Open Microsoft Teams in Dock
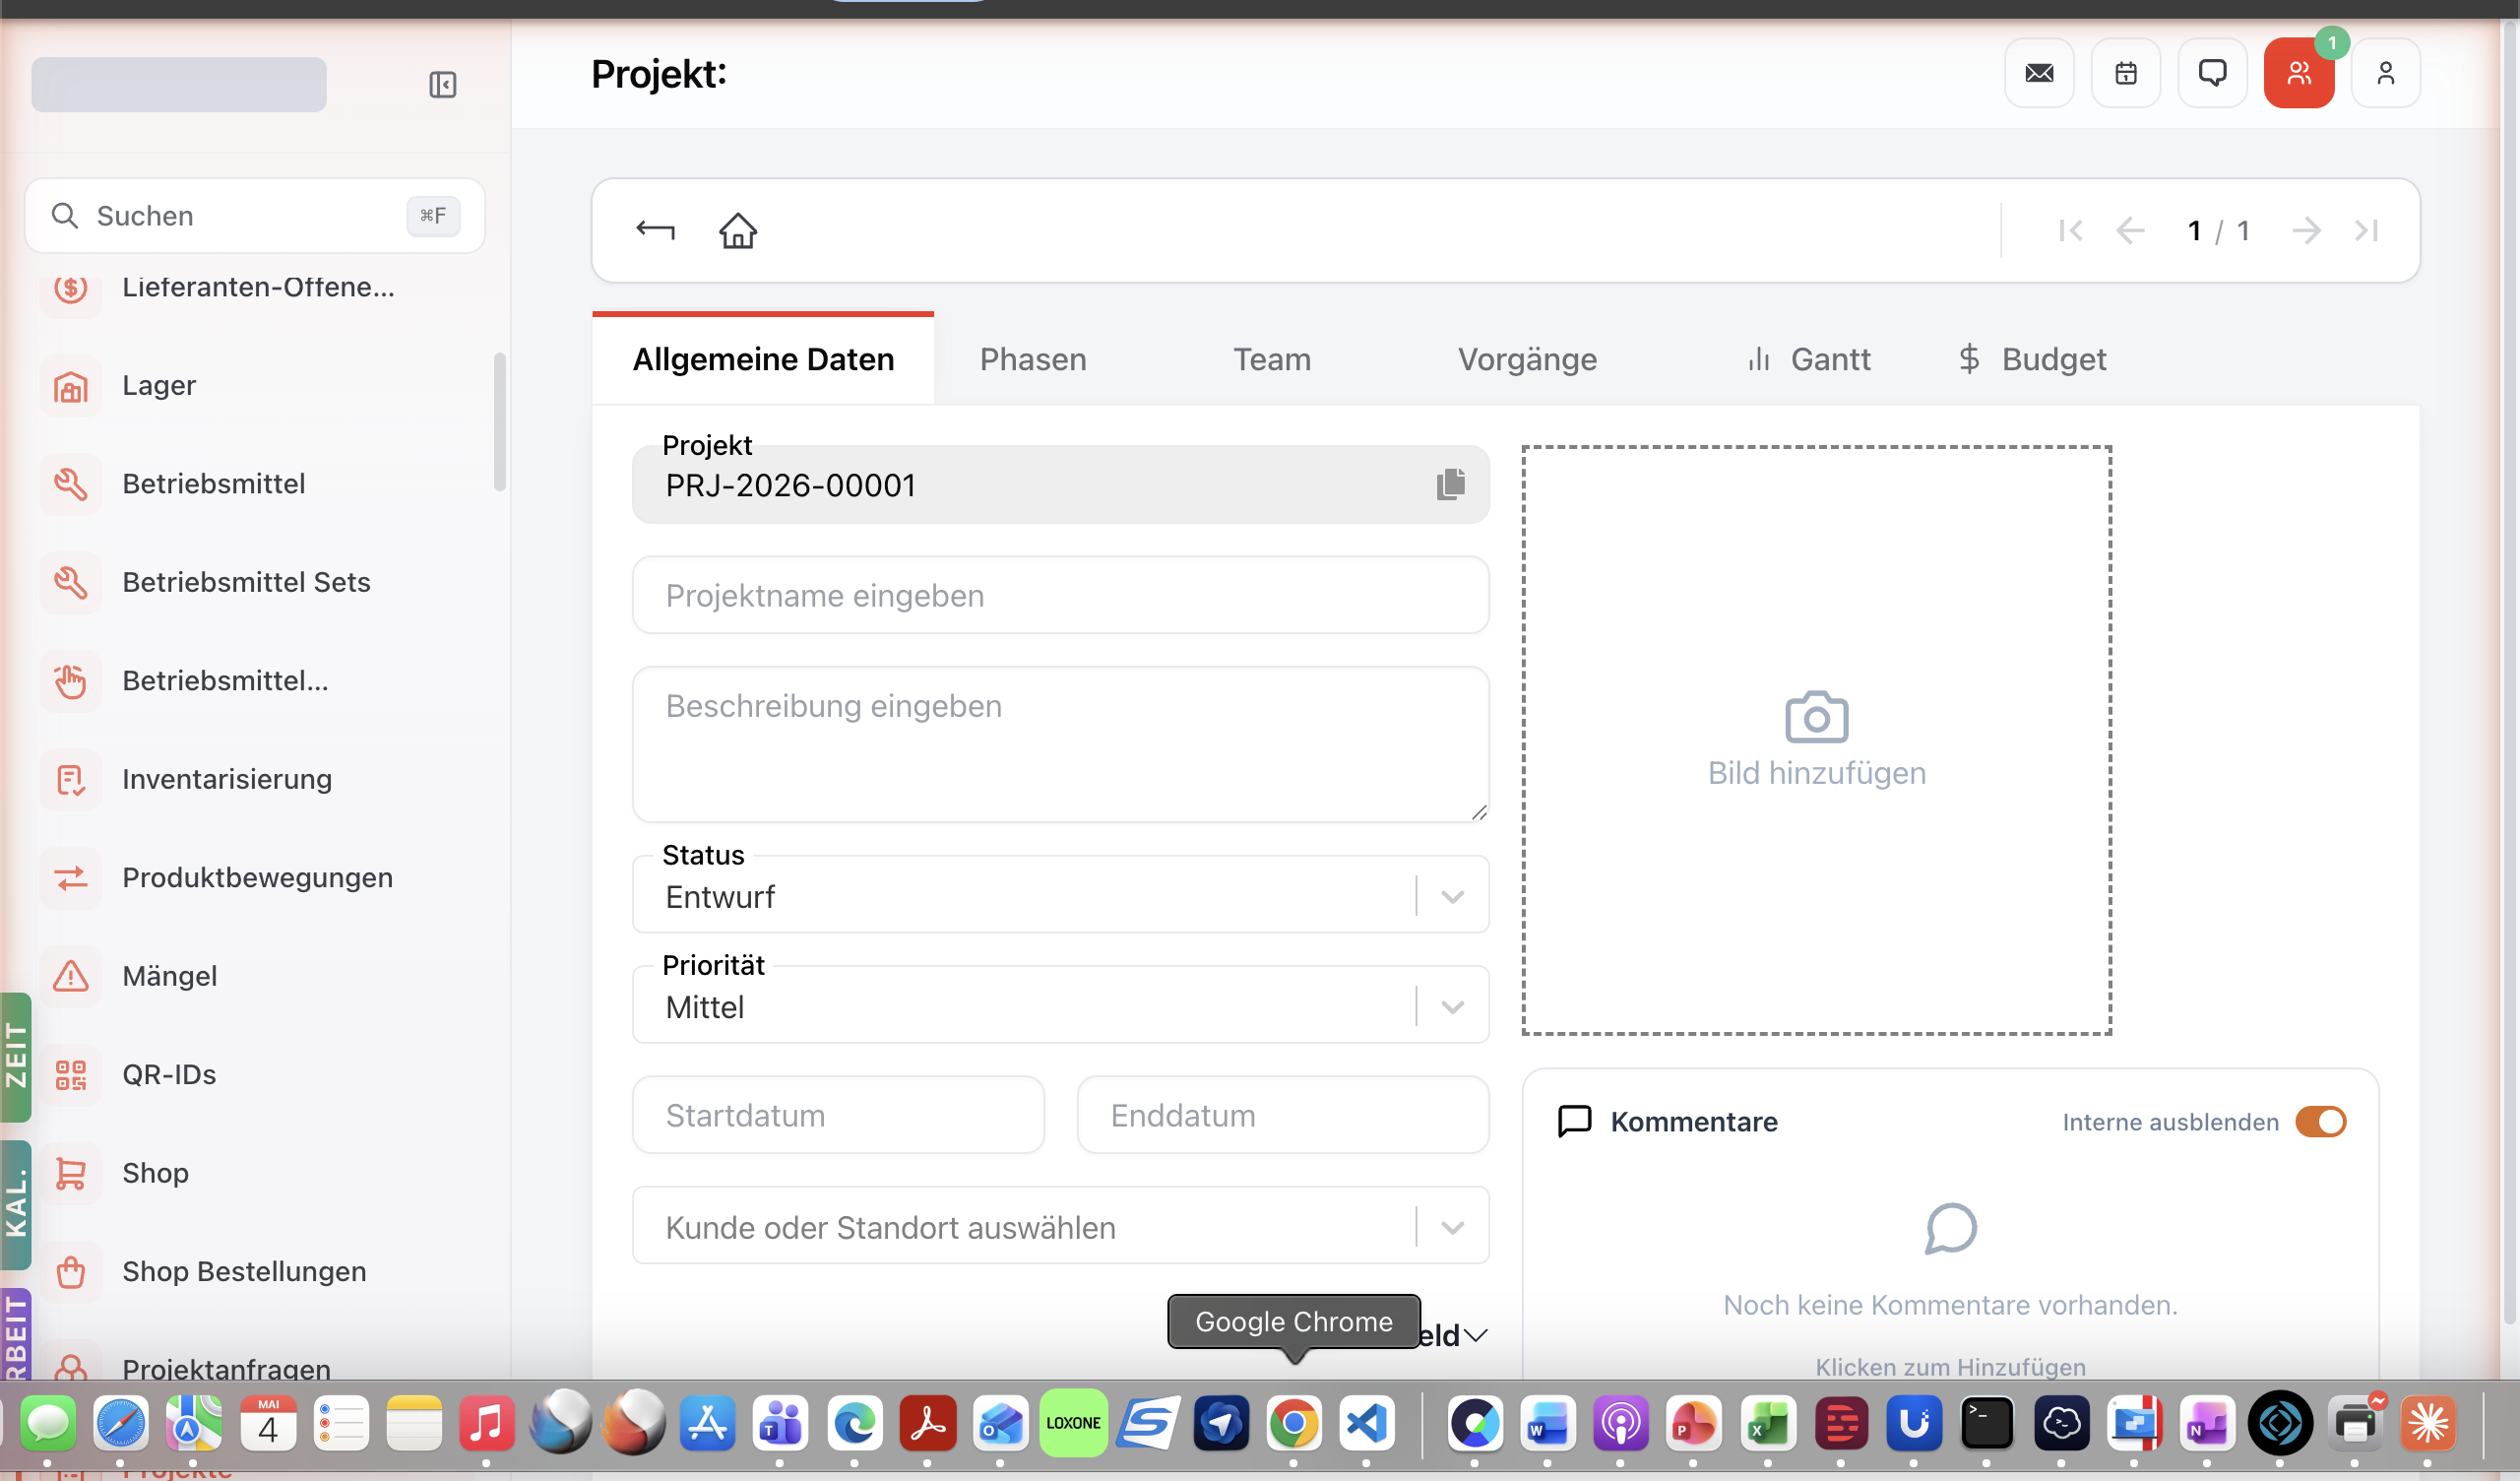 780,1423
